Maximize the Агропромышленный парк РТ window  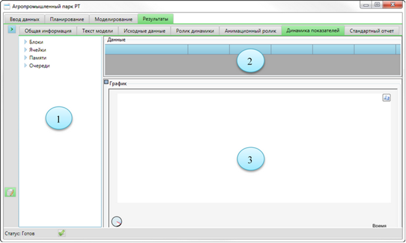click(x=377, y=5)
